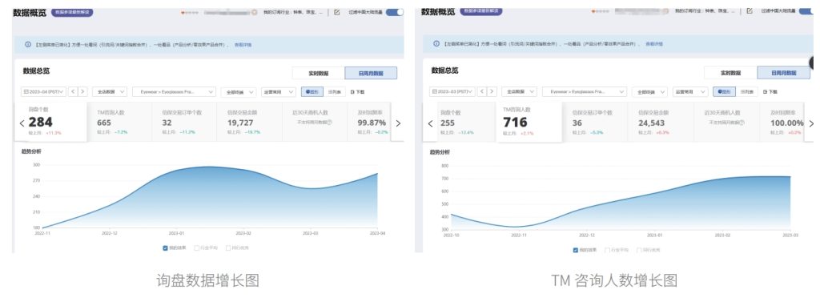Click edit icon in right panel header
Viewport: 820px width, 306px height.
(750, 10)
